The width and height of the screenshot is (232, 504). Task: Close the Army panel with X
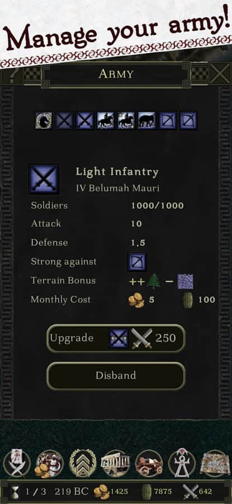pyautogui.click(x=220, y=74)
